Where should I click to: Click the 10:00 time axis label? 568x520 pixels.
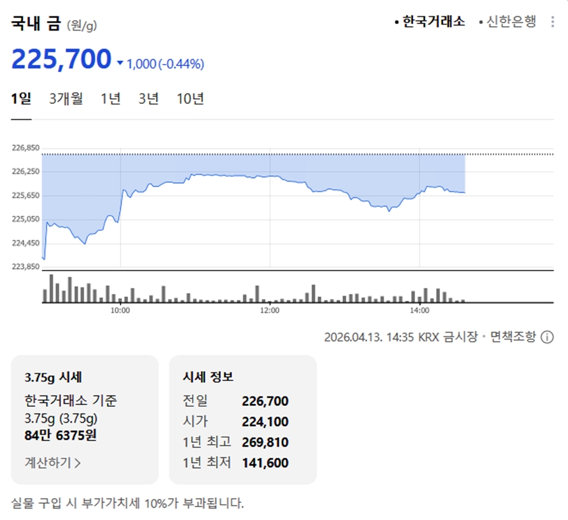(x=120, y=311)
